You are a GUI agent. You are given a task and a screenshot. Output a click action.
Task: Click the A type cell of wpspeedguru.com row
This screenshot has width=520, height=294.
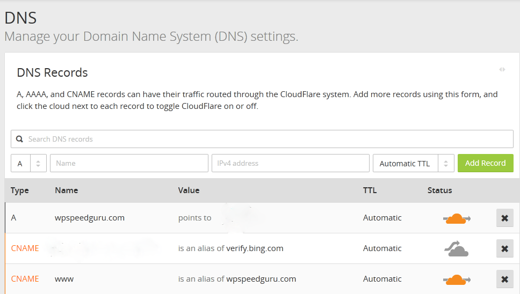click(13, 218)
